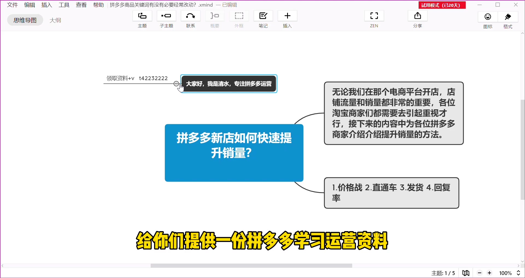Switch to the 大纲 outline tab

pyautogui.click(x=55, y=20)
